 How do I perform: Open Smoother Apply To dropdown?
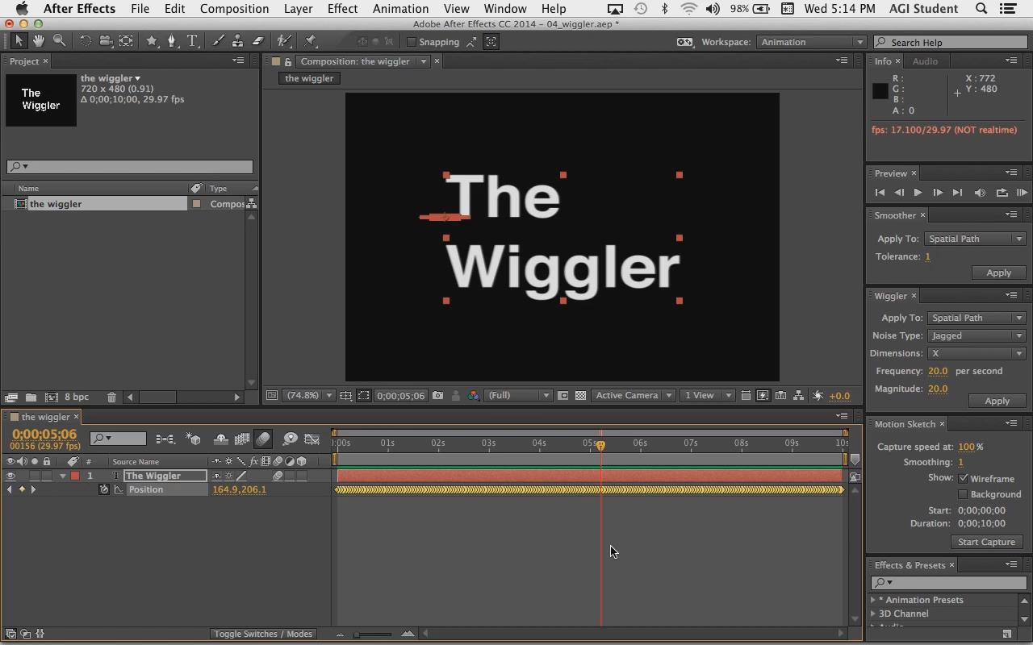pyautogui.click(x=975, y=239)
